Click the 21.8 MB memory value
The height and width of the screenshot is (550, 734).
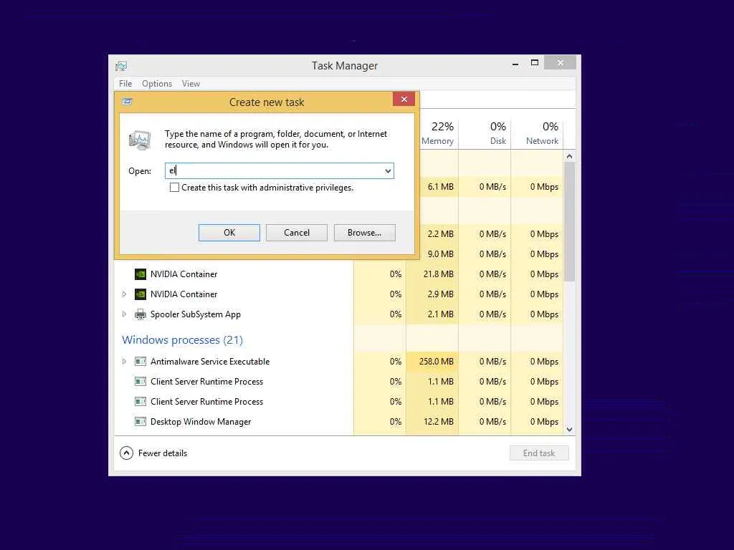[x=439, y=274]
